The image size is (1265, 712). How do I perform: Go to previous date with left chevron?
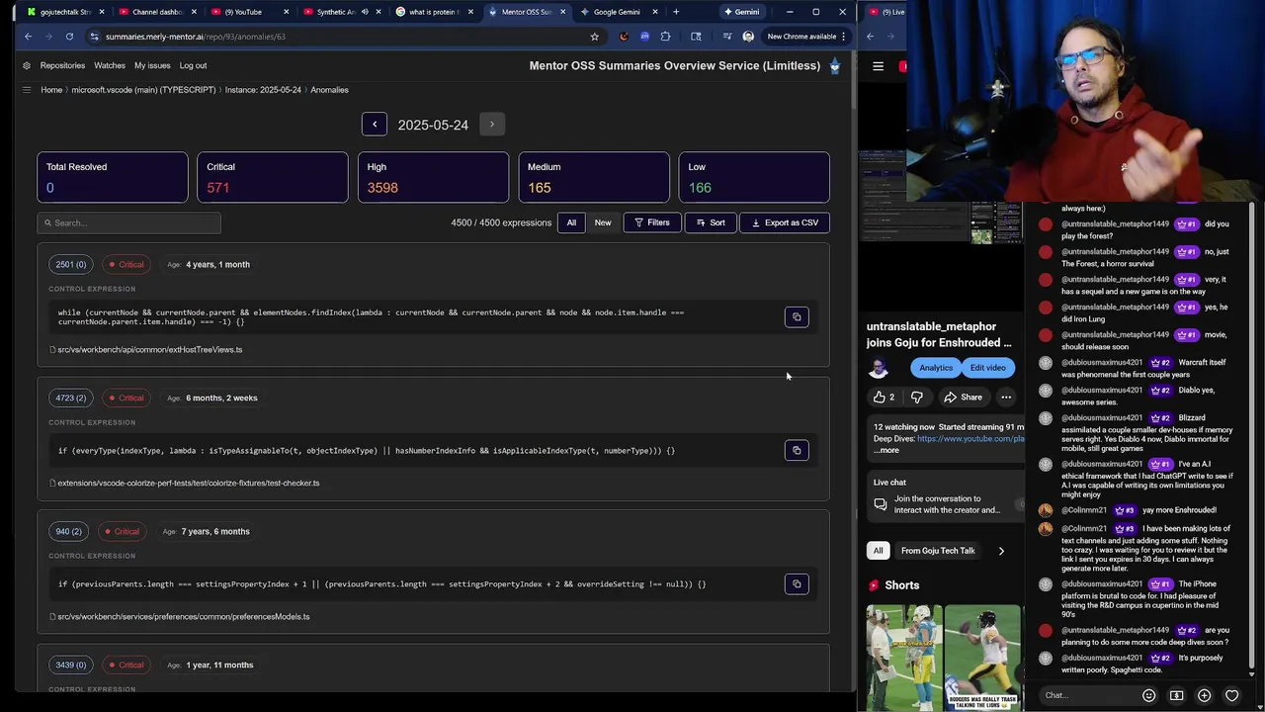tap(375, 125)
